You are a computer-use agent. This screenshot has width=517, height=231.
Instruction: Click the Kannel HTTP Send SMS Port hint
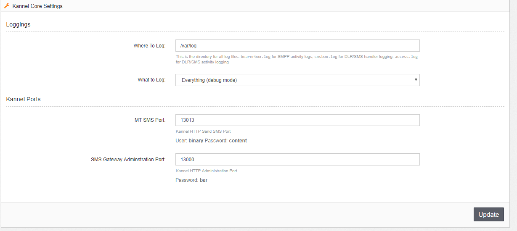[203, 131]
